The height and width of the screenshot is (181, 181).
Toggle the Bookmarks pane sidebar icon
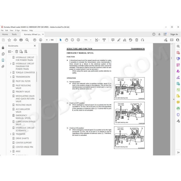(x=3, y=60)
